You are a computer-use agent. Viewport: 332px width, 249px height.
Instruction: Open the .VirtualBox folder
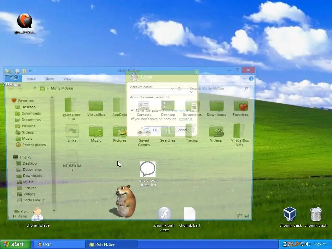(96, 108)
